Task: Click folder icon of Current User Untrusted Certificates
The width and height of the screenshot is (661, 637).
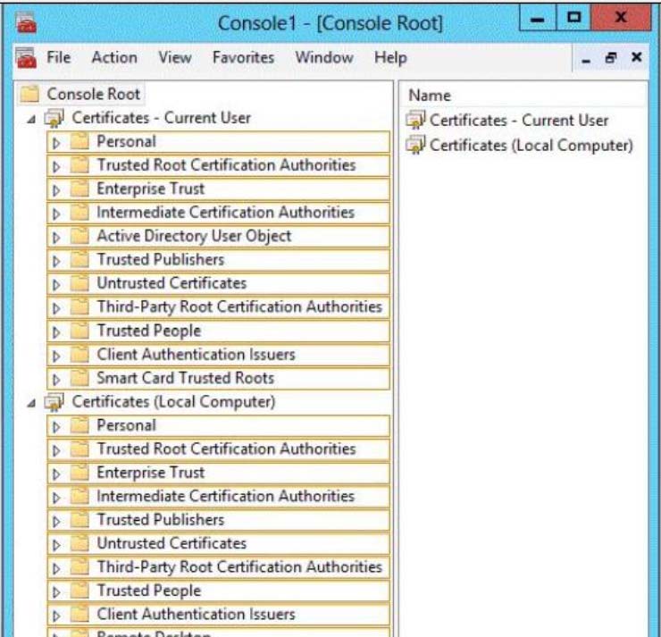Action: [79, 283]
